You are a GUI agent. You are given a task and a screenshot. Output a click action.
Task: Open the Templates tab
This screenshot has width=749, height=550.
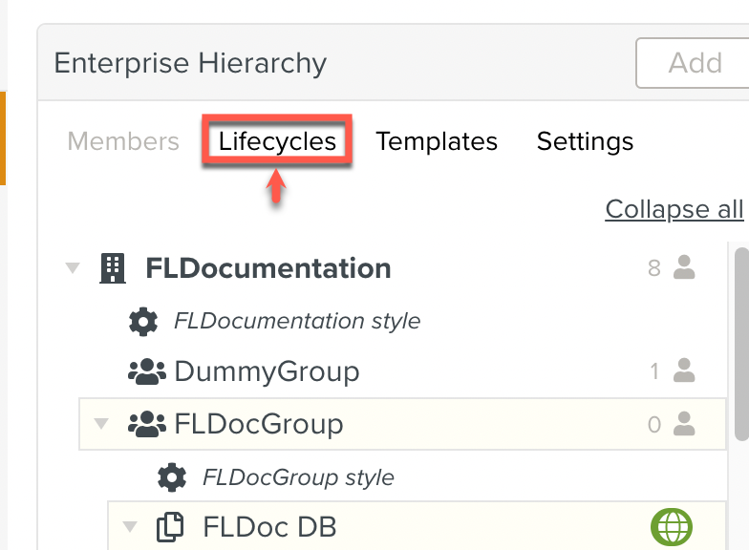click(x=437, y=141)
